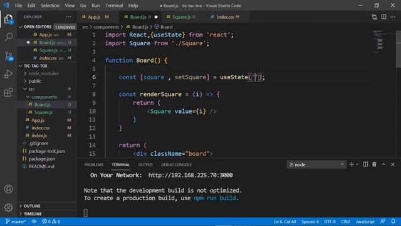Open the View menu
Viewport: 401px width, 226px height.
[x=70, y=6]
